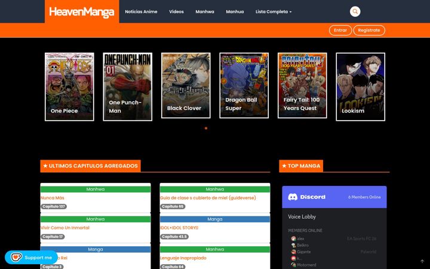Open the Vivir Como Un Inmortal link
The height and width of the screenshot is (269, 430).
click(x=65, y=228)
